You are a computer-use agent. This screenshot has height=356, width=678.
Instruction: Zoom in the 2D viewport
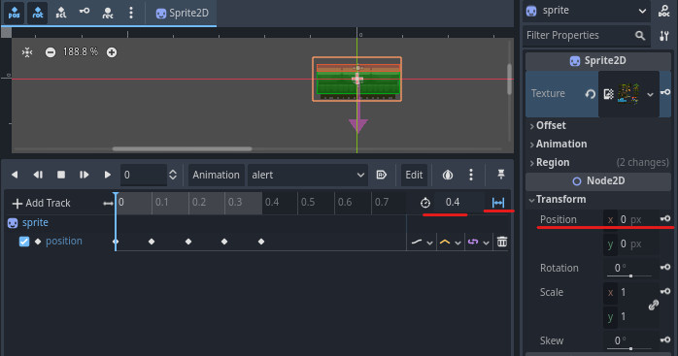112,52
